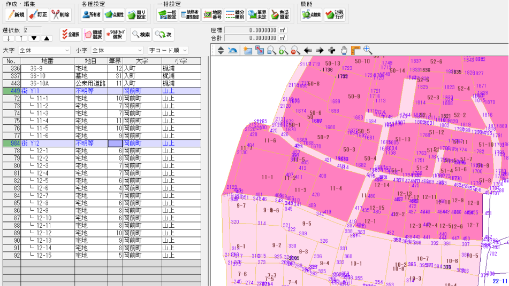Open the 小字 dropdown
The height and width of the screenshot is (286, 509).
point(117,50)
